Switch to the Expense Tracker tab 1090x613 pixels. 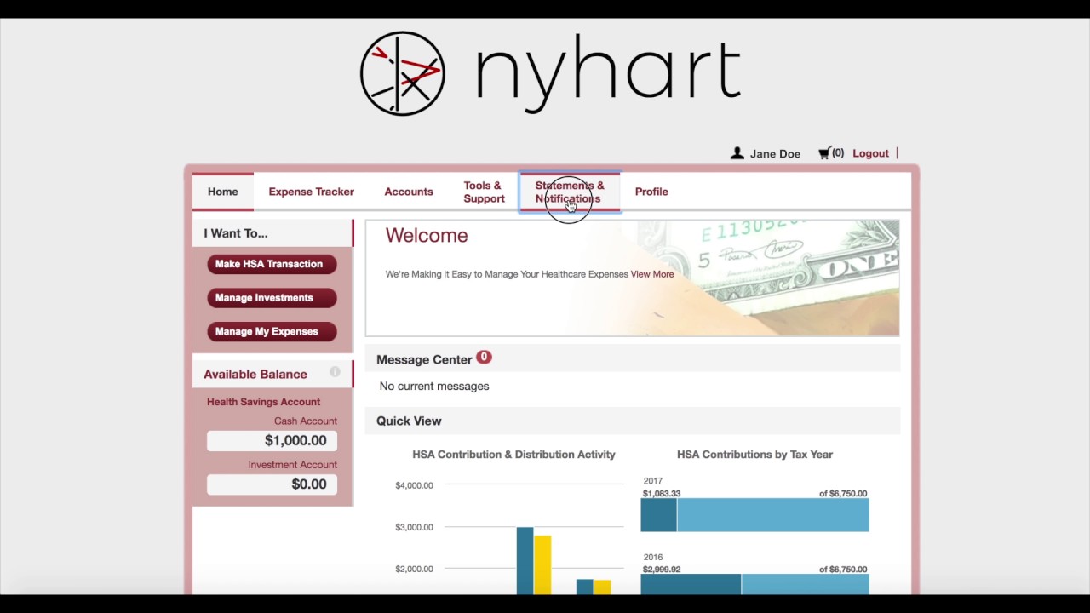[x=312, y=192]
